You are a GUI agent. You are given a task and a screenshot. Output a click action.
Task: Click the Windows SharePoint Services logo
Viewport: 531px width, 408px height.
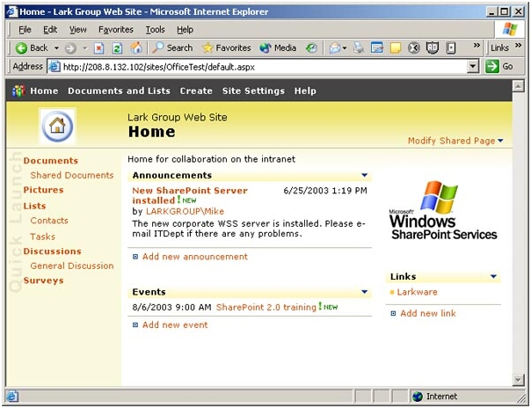(443, 211)
